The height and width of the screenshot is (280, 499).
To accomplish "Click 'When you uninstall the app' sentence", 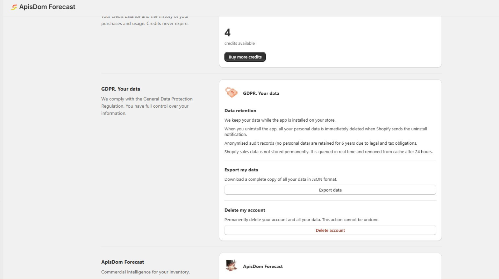I will point(326,132).
